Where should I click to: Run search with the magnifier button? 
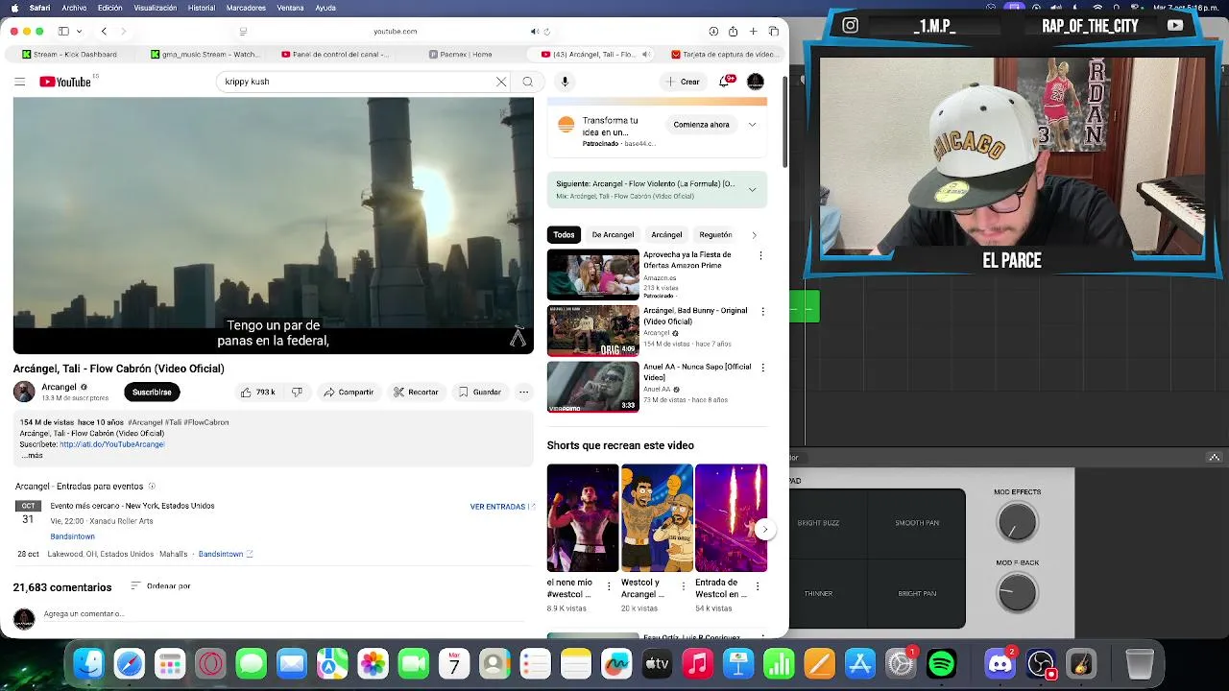(x=528, y=82)
